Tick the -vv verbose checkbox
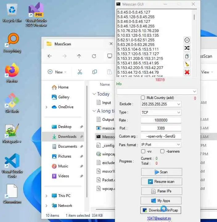 [x=143, y=151]
